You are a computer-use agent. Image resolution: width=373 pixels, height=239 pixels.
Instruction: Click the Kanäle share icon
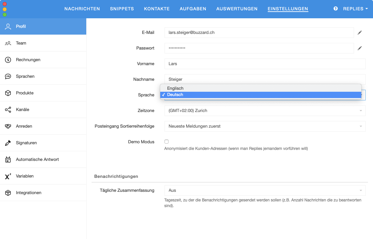[x=8, y=110]
